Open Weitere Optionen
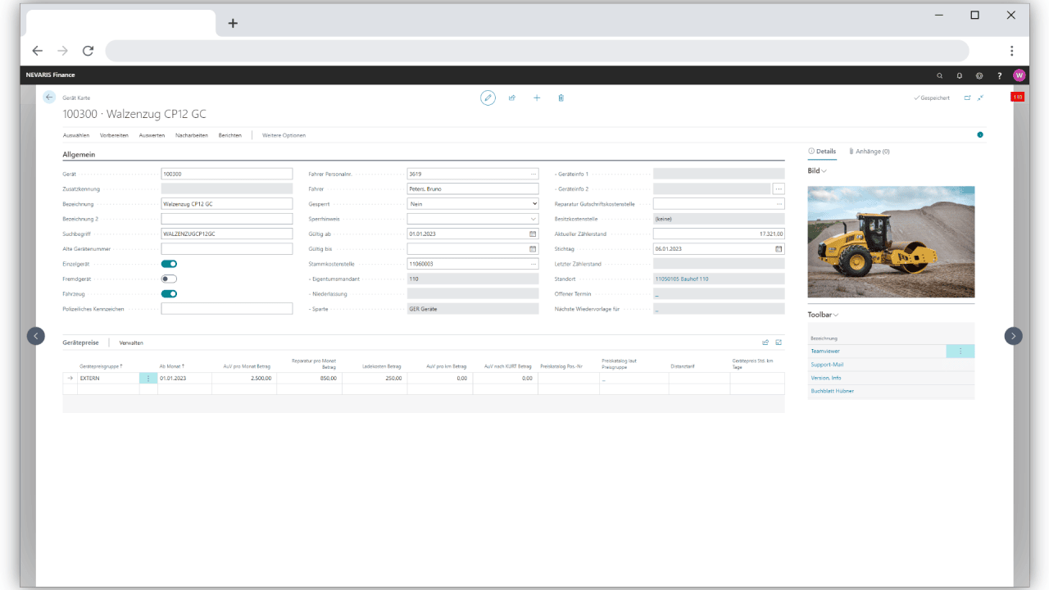The height and width of the screenshot is (590, 1049). (284, 135)
